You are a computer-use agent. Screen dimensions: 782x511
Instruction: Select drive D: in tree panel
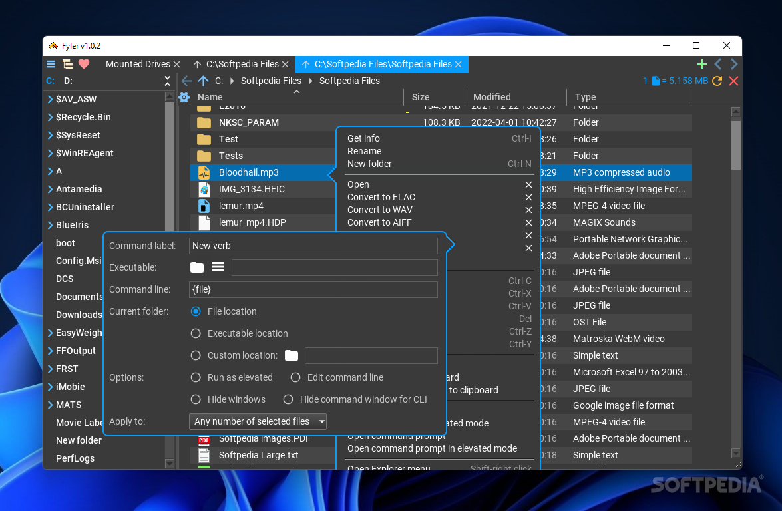click(x=68, y=81)
